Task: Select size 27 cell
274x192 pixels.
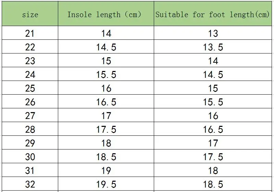Action: pyautogui.click(x=30, y=116)
